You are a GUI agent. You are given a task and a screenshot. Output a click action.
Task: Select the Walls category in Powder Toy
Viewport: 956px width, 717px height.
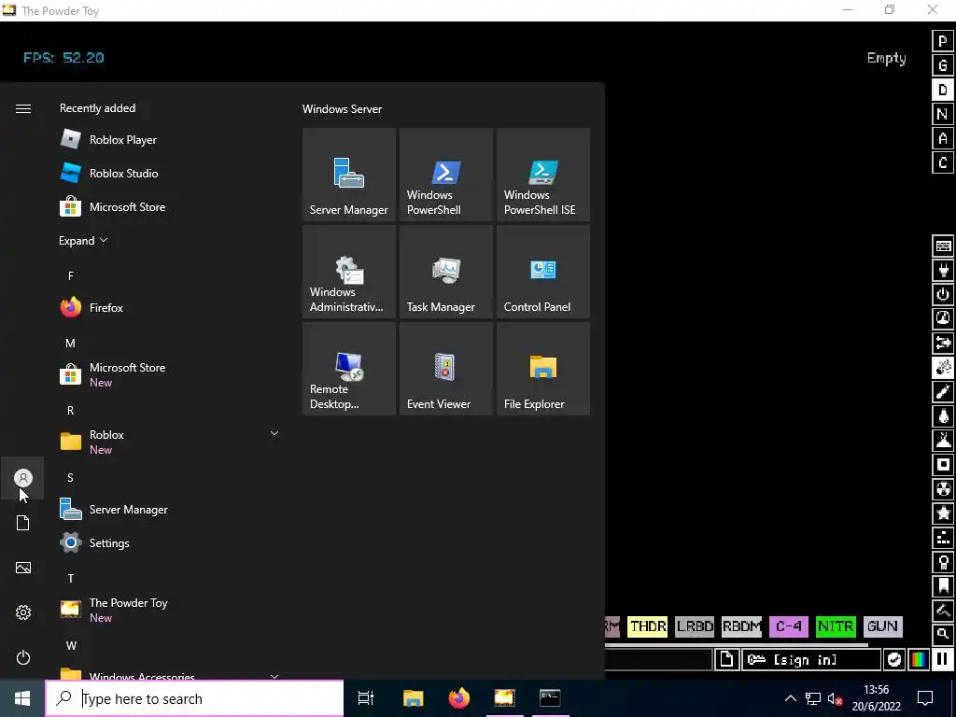pos(943,246)
